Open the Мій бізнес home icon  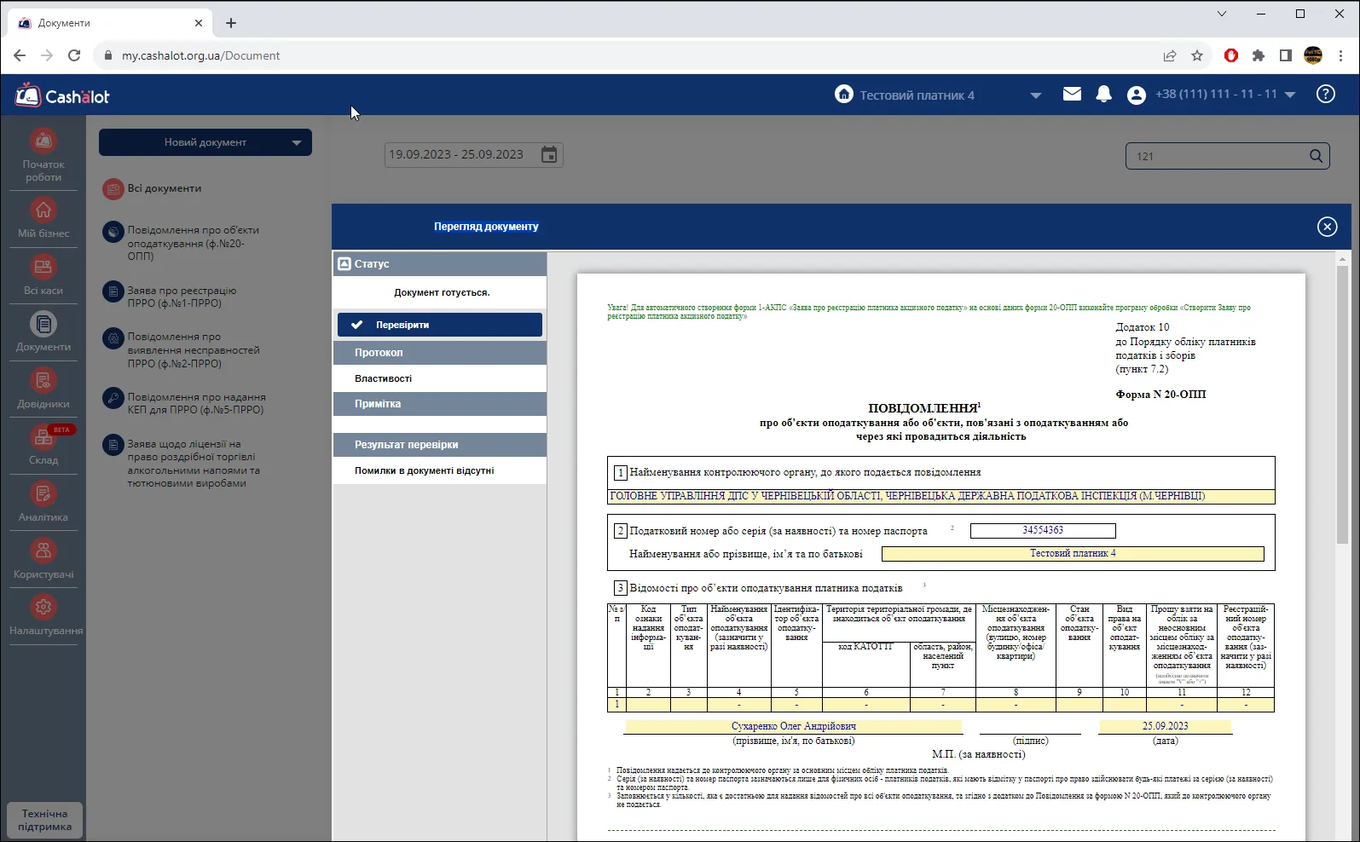(x=43, y=210)
